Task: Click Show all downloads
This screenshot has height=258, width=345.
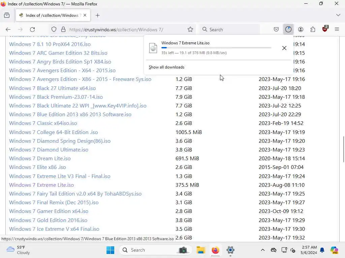Action: pos(166,67)
